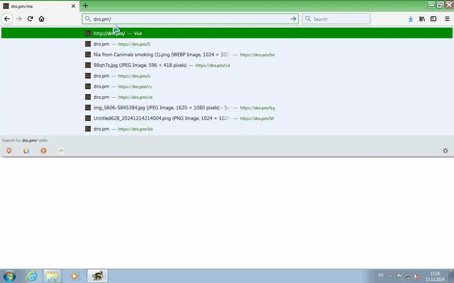Open the hamburger application menu
Viewport: 454px width, 283px height.
click(447, 19)
